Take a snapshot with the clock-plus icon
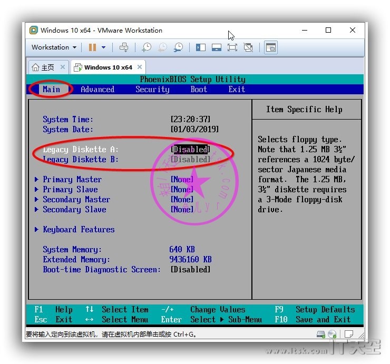 click(147, 47)
